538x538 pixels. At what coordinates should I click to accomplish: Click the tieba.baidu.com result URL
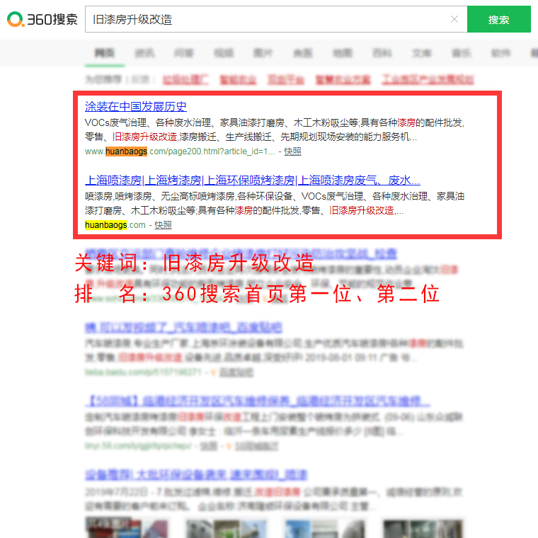point(143,372)
